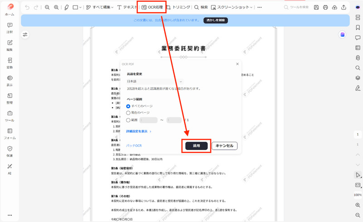Select the 範囲 radio button
363x222 pixels.
coord(128,120)
